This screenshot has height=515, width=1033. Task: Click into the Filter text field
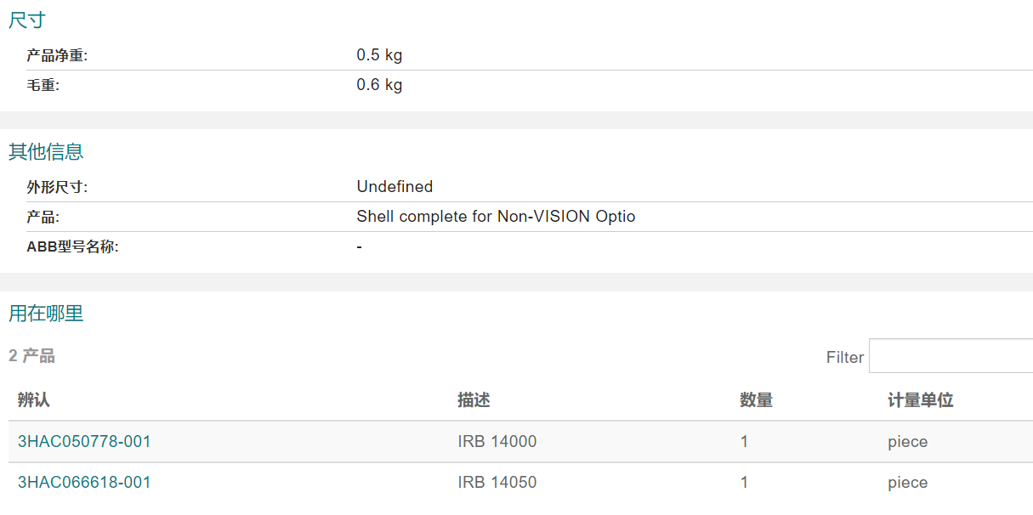(x=951, y=356)
